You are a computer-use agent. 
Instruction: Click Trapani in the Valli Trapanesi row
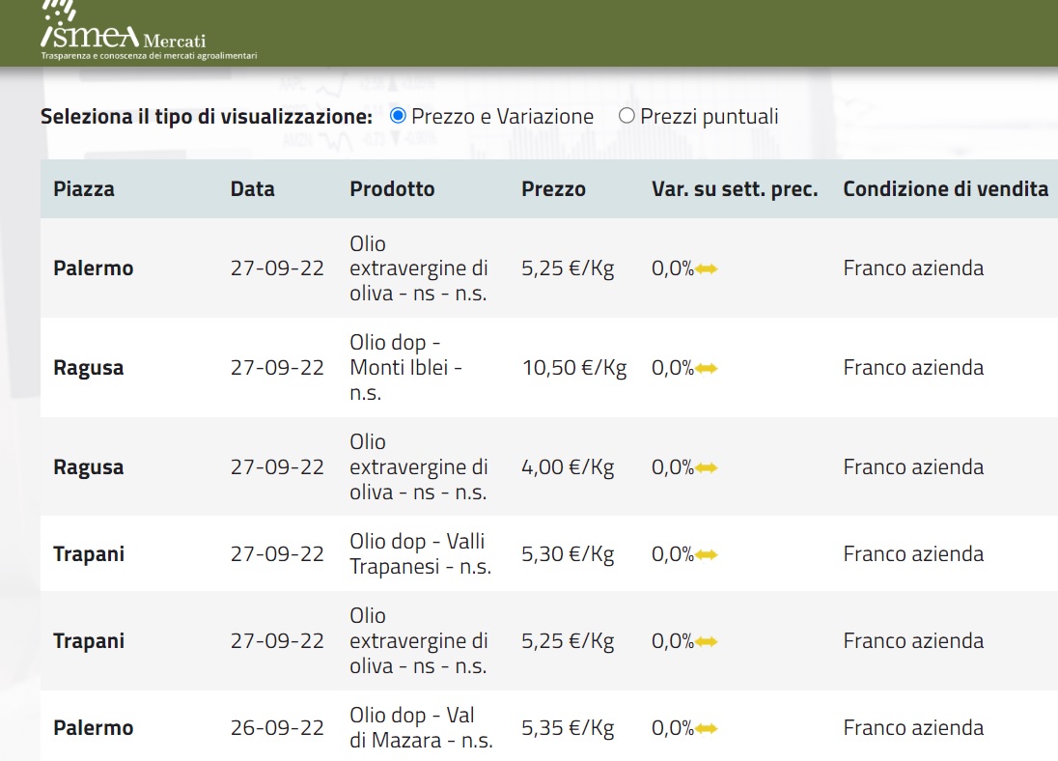tap(89, 554)
